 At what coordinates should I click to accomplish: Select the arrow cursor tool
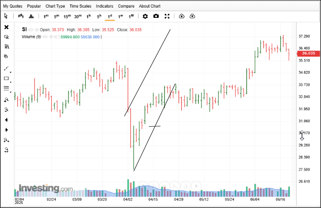click(6, 16)
